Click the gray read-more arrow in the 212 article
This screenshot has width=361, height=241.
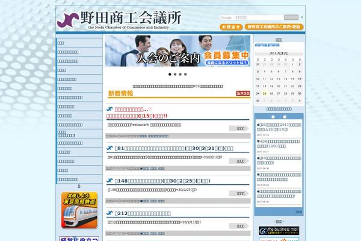pos(239,226)
